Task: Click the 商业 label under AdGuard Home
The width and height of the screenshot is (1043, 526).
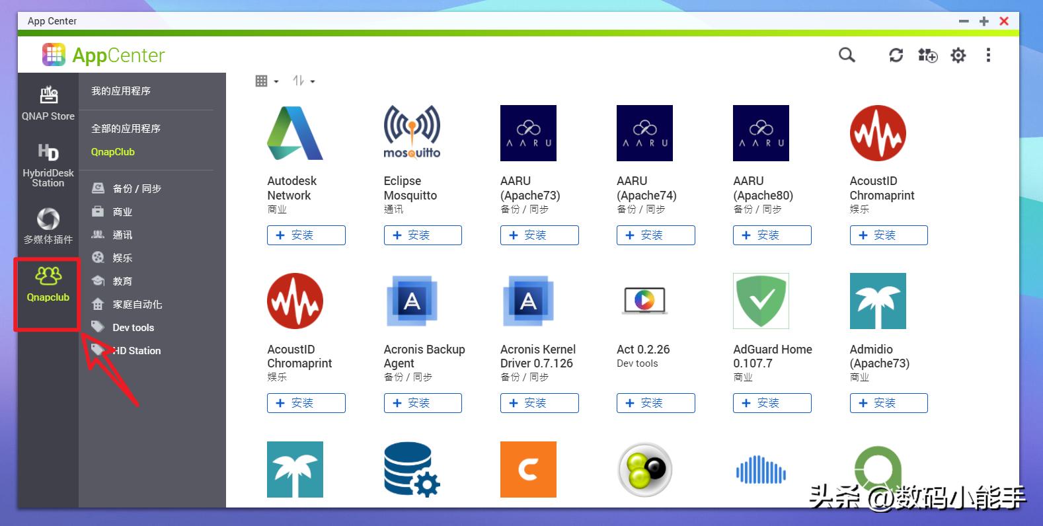Action: pos(743,377)
